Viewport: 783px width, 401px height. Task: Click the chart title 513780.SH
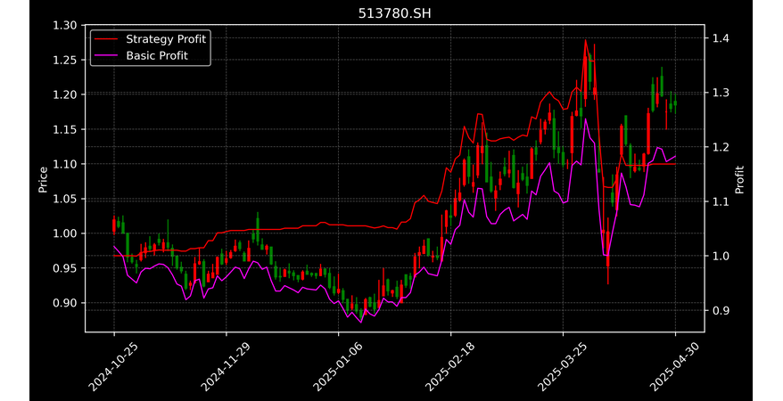(394, 13)
